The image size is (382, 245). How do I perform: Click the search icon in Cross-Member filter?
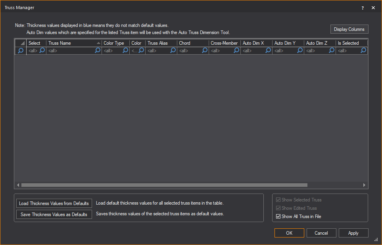coord(236,51)
